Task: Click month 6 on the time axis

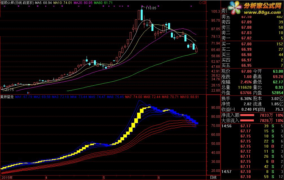Action: tap(159, 177)
